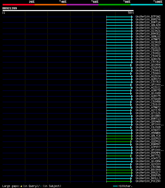This screenshot has height=188, width=165.
Task: Select the UniRef100_A2ZGI2 label
Action: 148,87
